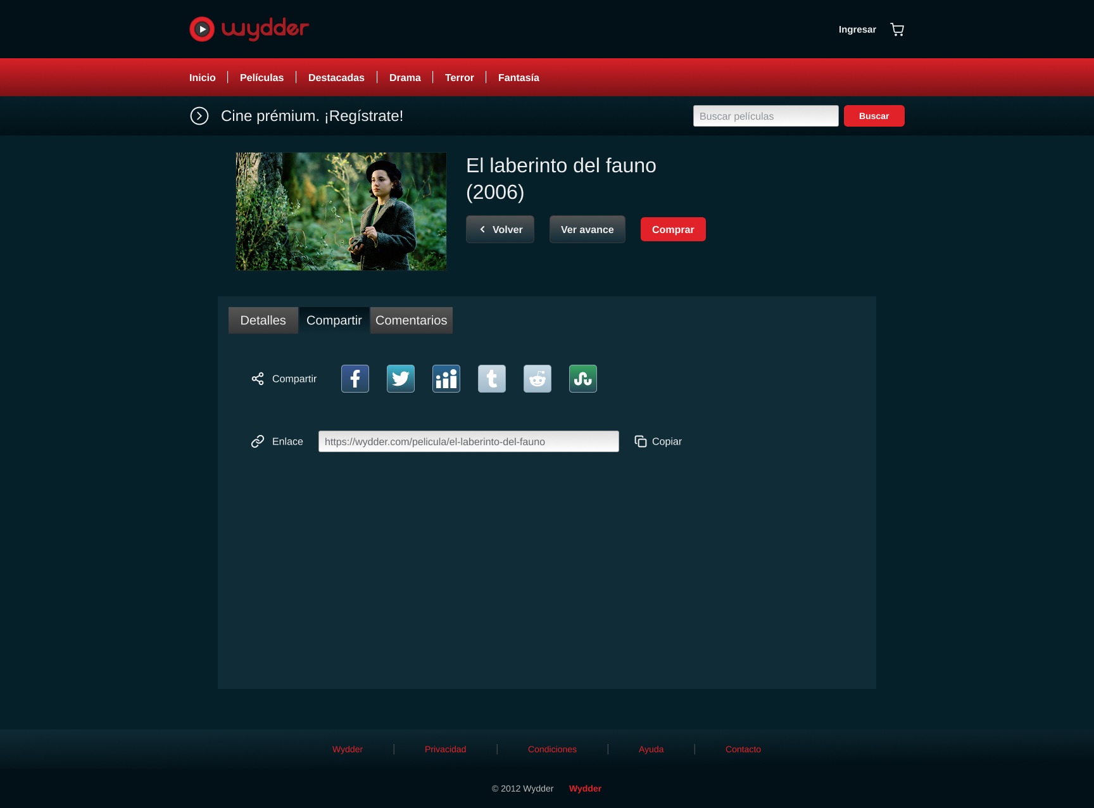1094x808 pixels.
Task: Watch trailer via Ver avance
Action: pos(588,229)
